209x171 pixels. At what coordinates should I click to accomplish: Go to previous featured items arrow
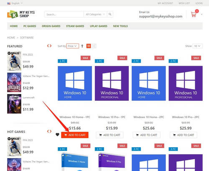click(x=48, y=46)
